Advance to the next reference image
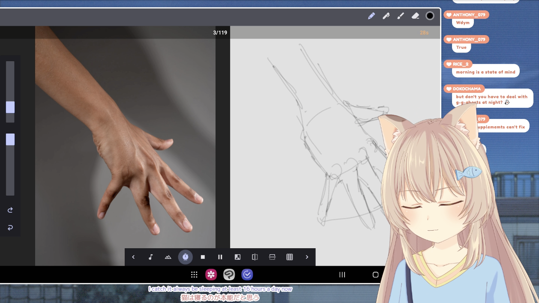The height and width of the screenshot is (303, 539). 307,257
